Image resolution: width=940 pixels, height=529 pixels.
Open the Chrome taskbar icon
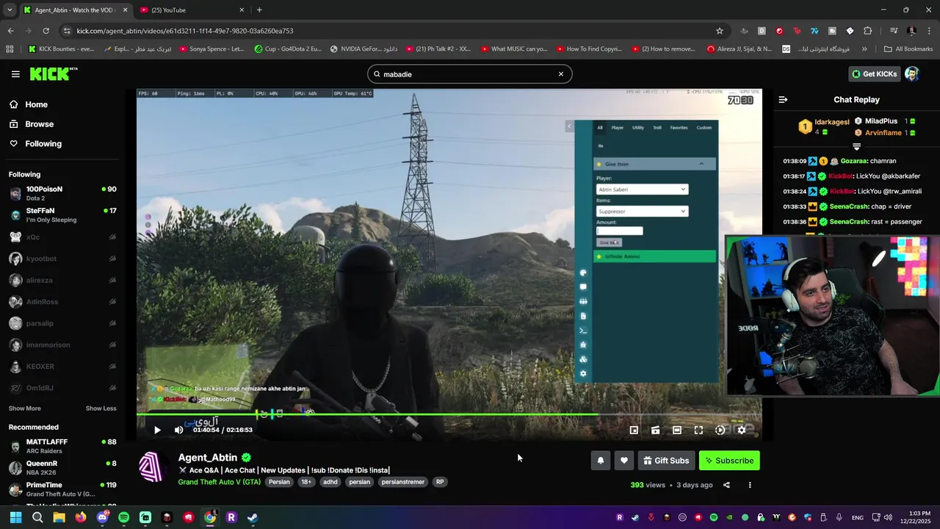(x=210, y=517)
